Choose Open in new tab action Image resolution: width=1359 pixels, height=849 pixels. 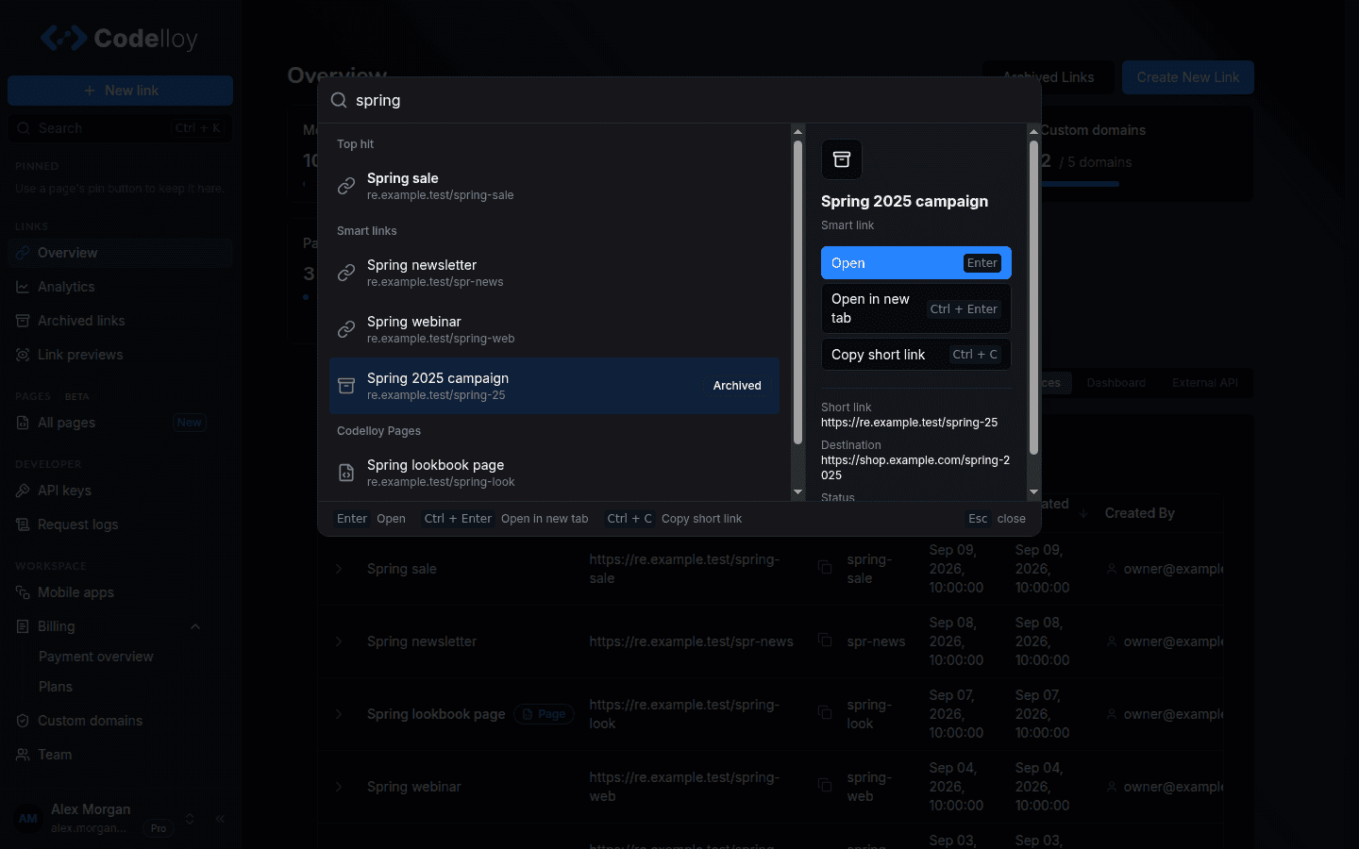(x=915, y=308)
